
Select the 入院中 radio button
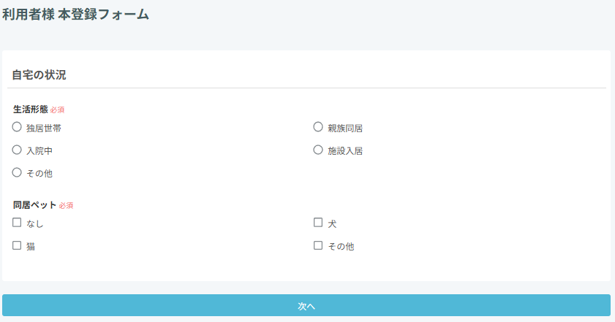pyautogui.click(x=17, y=150)
